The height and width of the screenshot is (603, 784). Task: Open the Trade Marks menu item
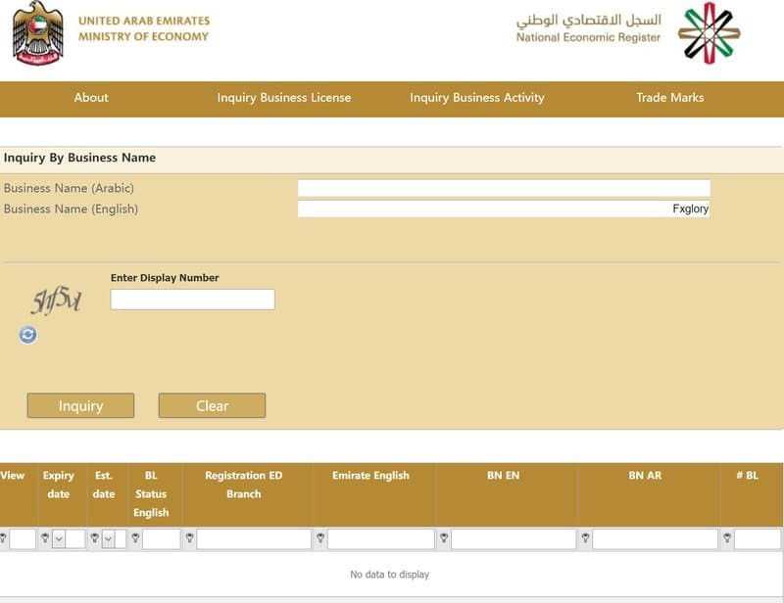669,98
